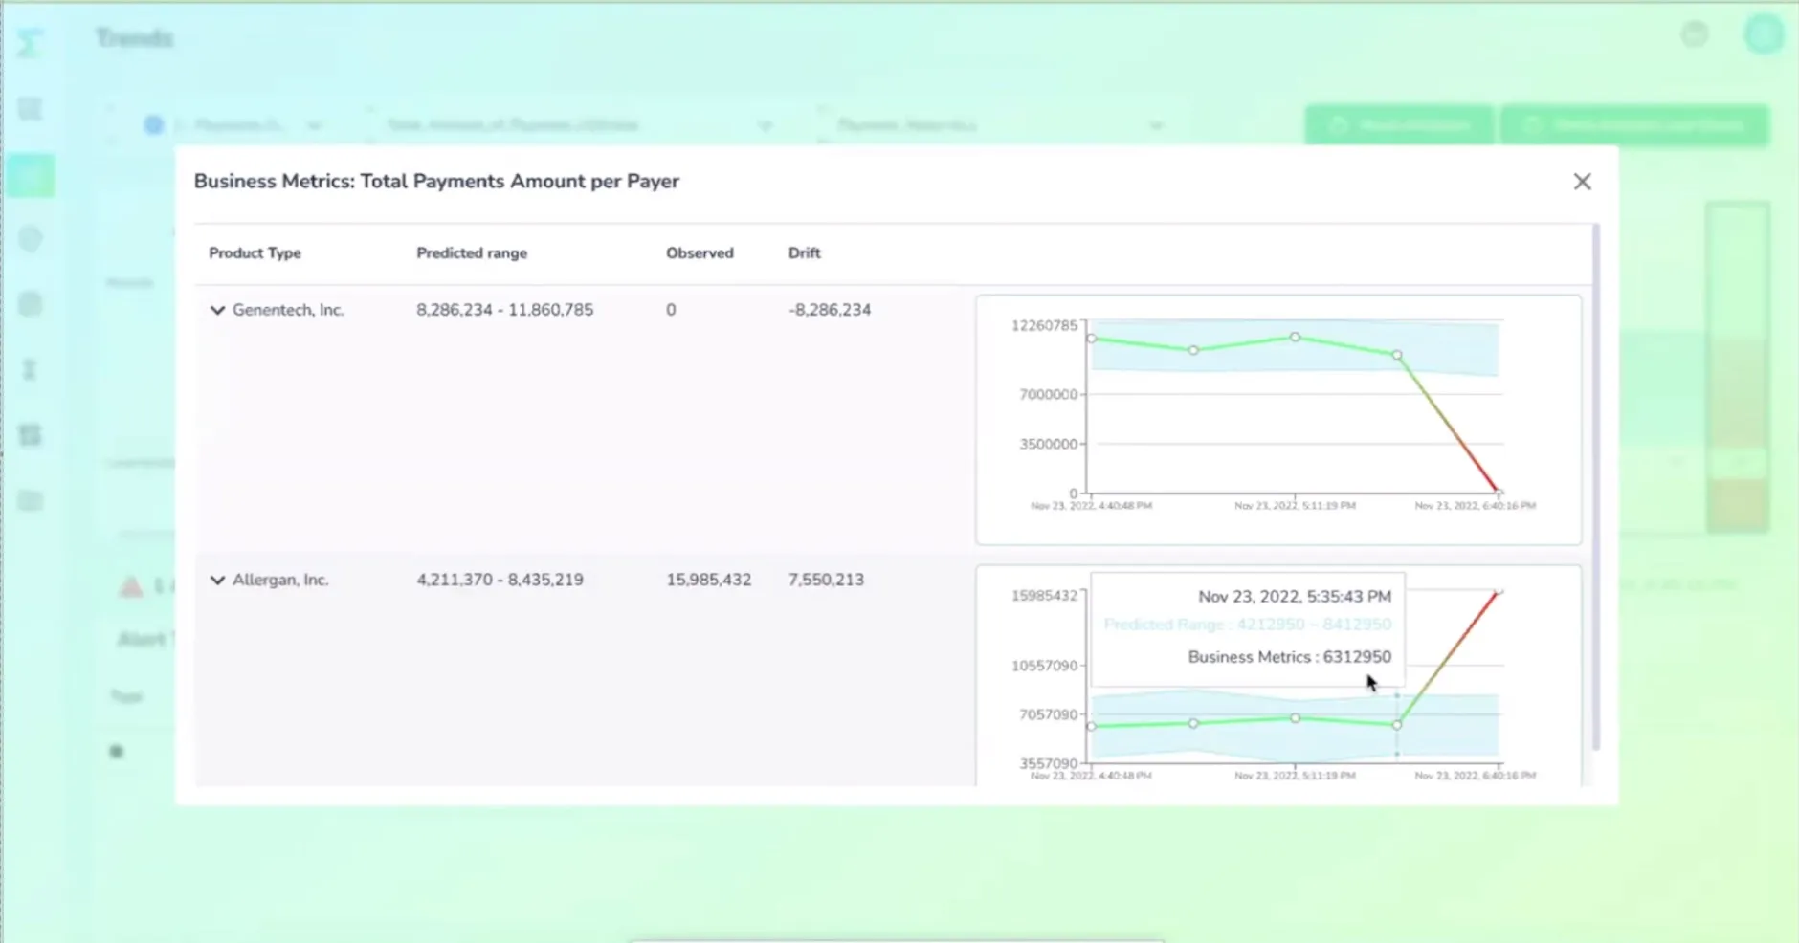The image size is (1799, 943).
Task: Click the Business Metrics: 6312950 tooltip text
Action: 1289,657
